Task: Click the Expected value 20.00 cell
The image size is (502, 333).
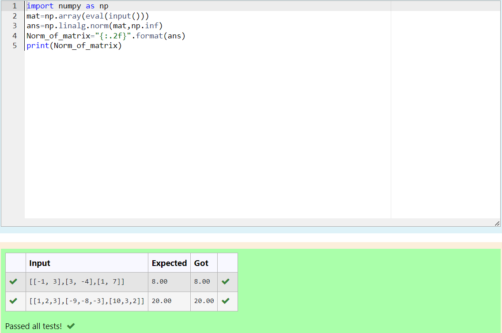Action: point(163,301)
